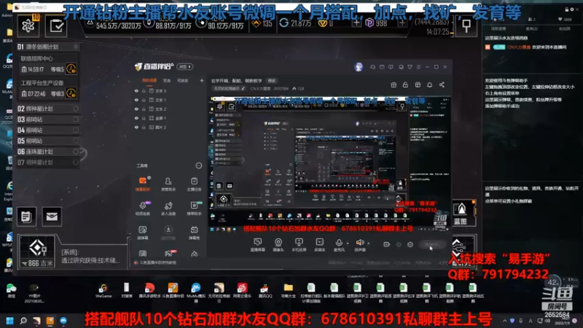Open the game task checklist icon
Viewport: 583px width, 328px height.
pos(56,26)
